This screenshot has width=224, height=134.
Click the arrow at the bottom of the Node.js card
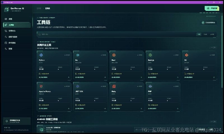178,77
